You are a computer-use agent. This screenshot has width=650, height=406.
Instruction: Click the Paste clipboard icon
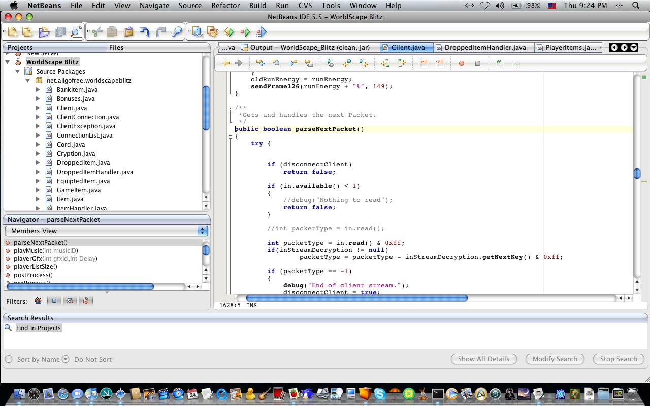click(x=128, y=32)
